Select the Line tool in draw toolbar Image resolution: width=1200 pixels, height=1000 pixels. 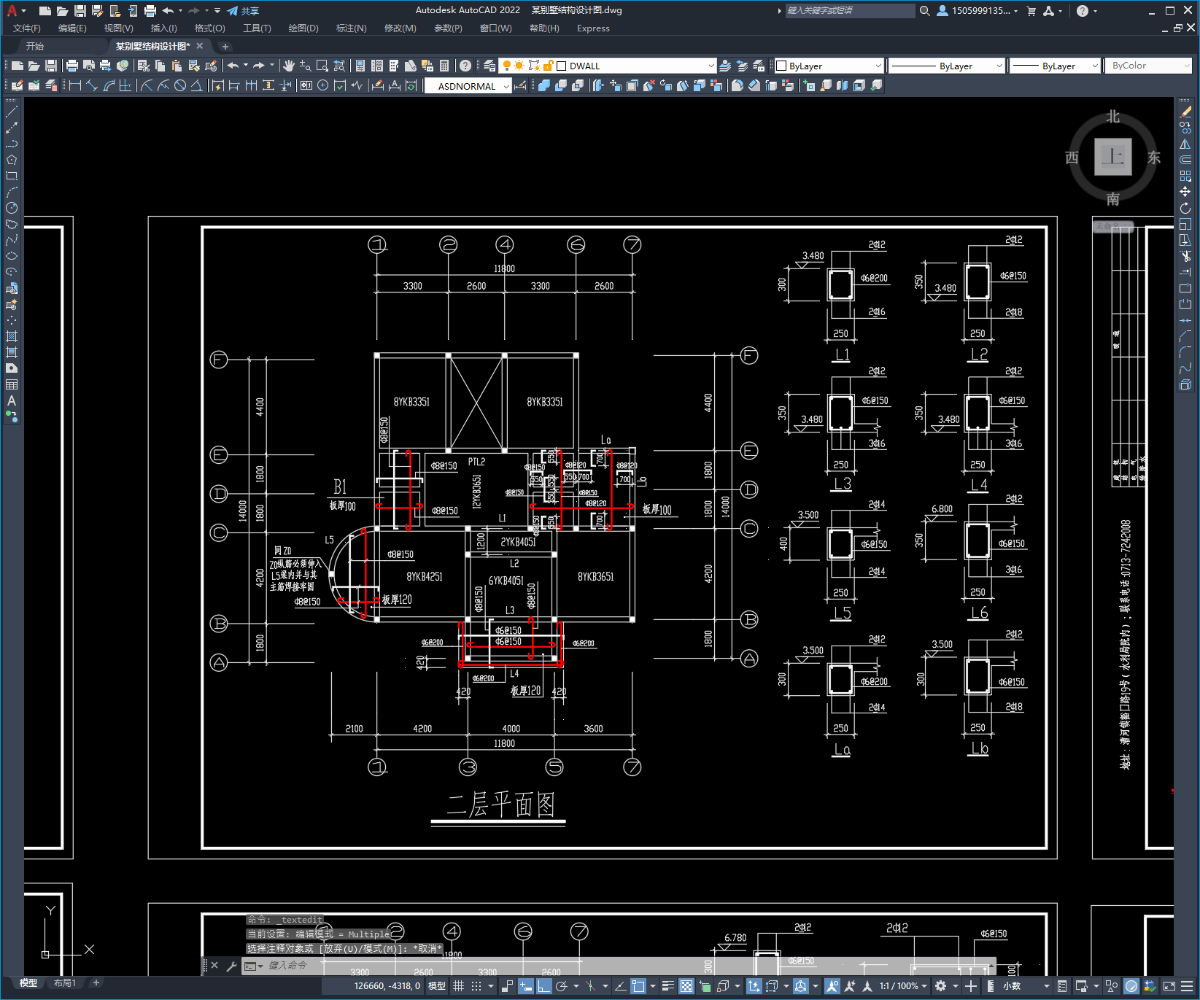12,112
